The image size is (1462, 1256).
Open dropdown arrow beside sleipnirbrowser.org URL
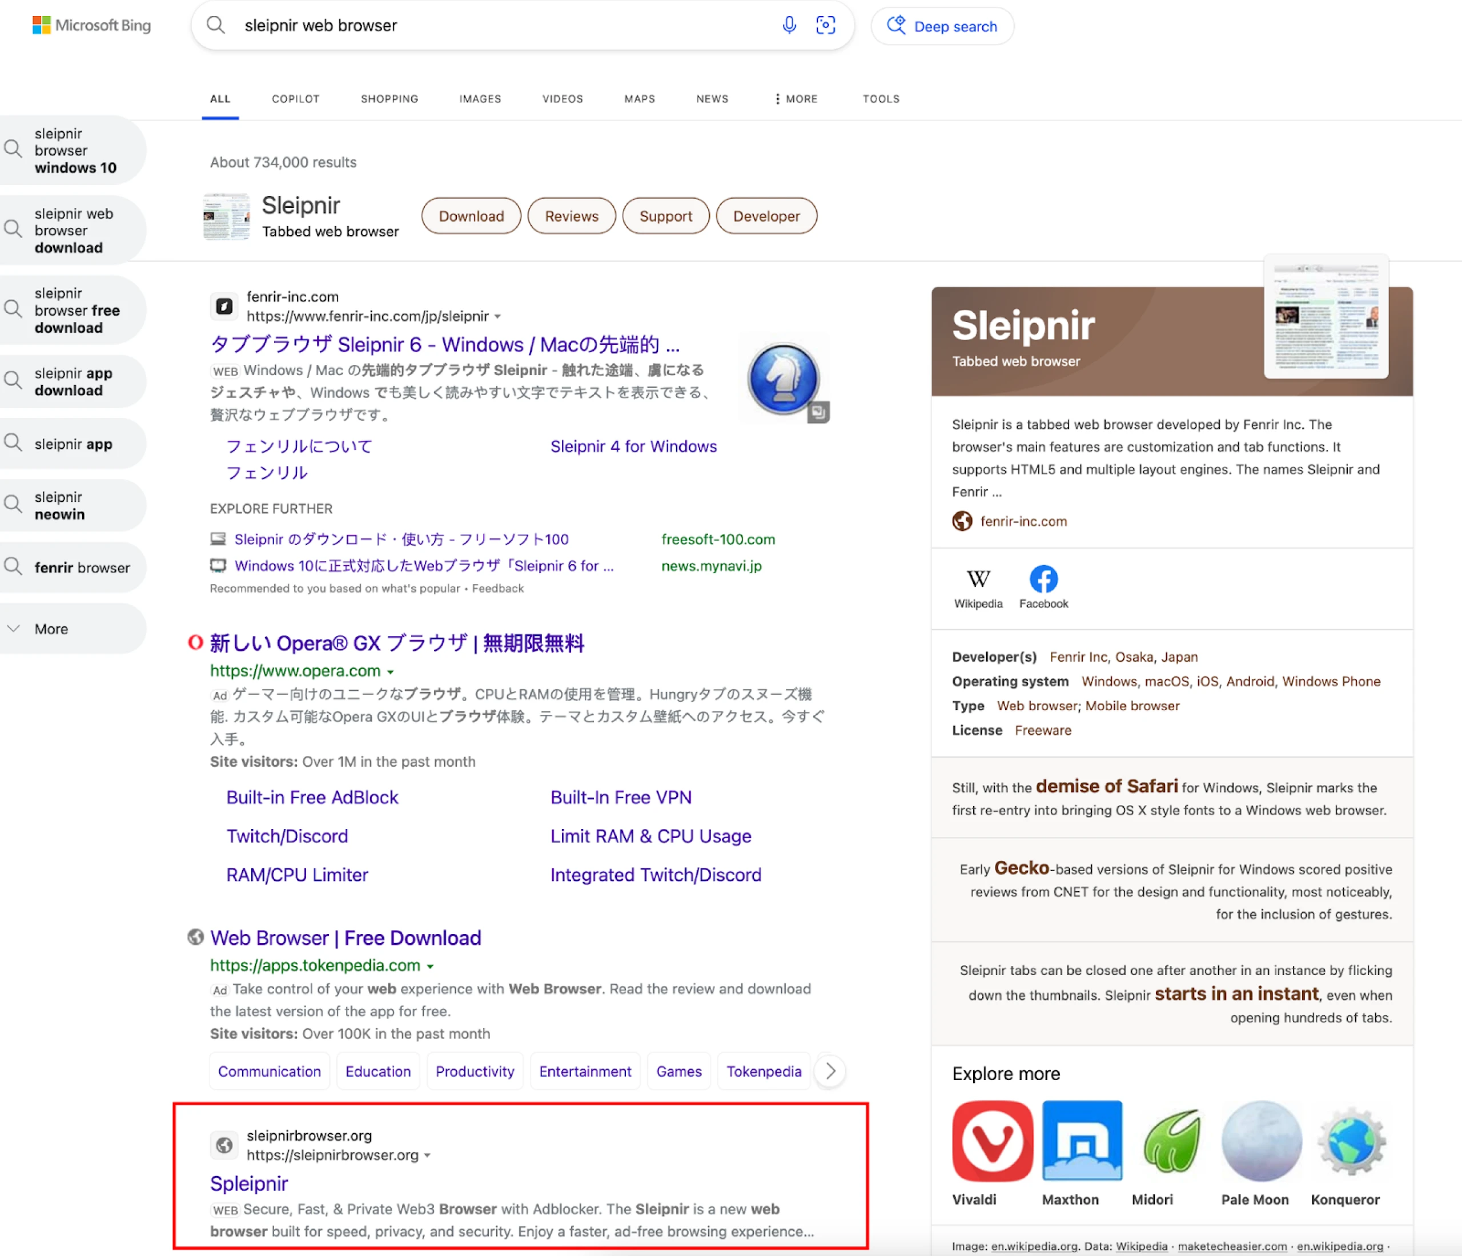[x=428, y=1156]
